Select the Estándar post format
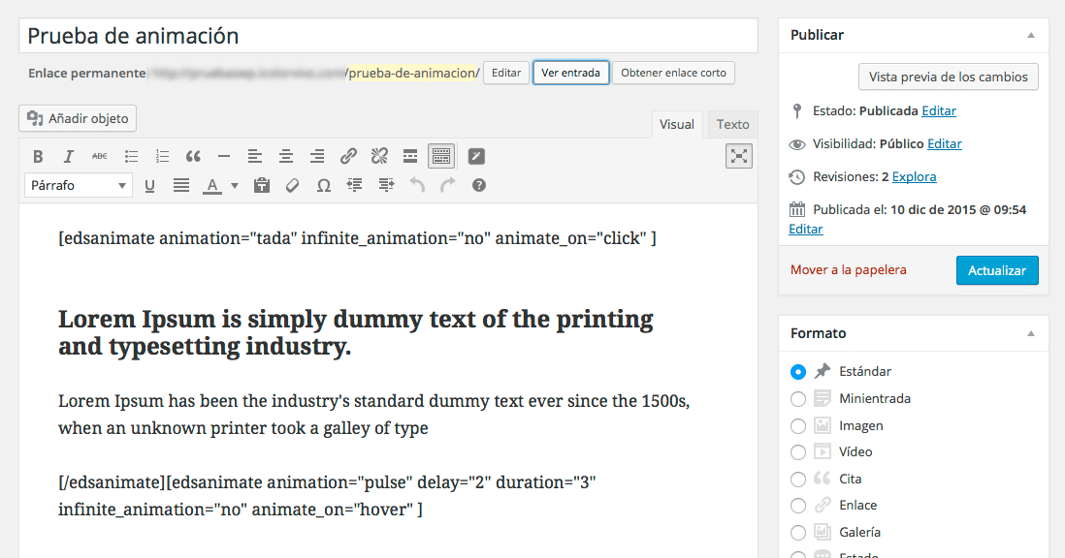The height and width of the screenshot is (558, 1065). click(x=797, y=371)
